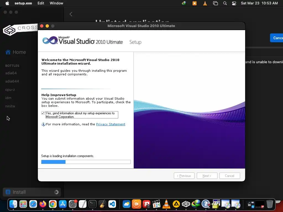Click the date and time in menu bar
Viewport: 283px width, 212px height.
[259, 3]
